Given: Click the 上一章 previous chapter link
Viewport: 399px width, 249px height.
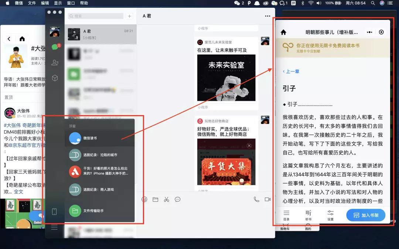Looking at the screenshot, I should pos(291,72).
